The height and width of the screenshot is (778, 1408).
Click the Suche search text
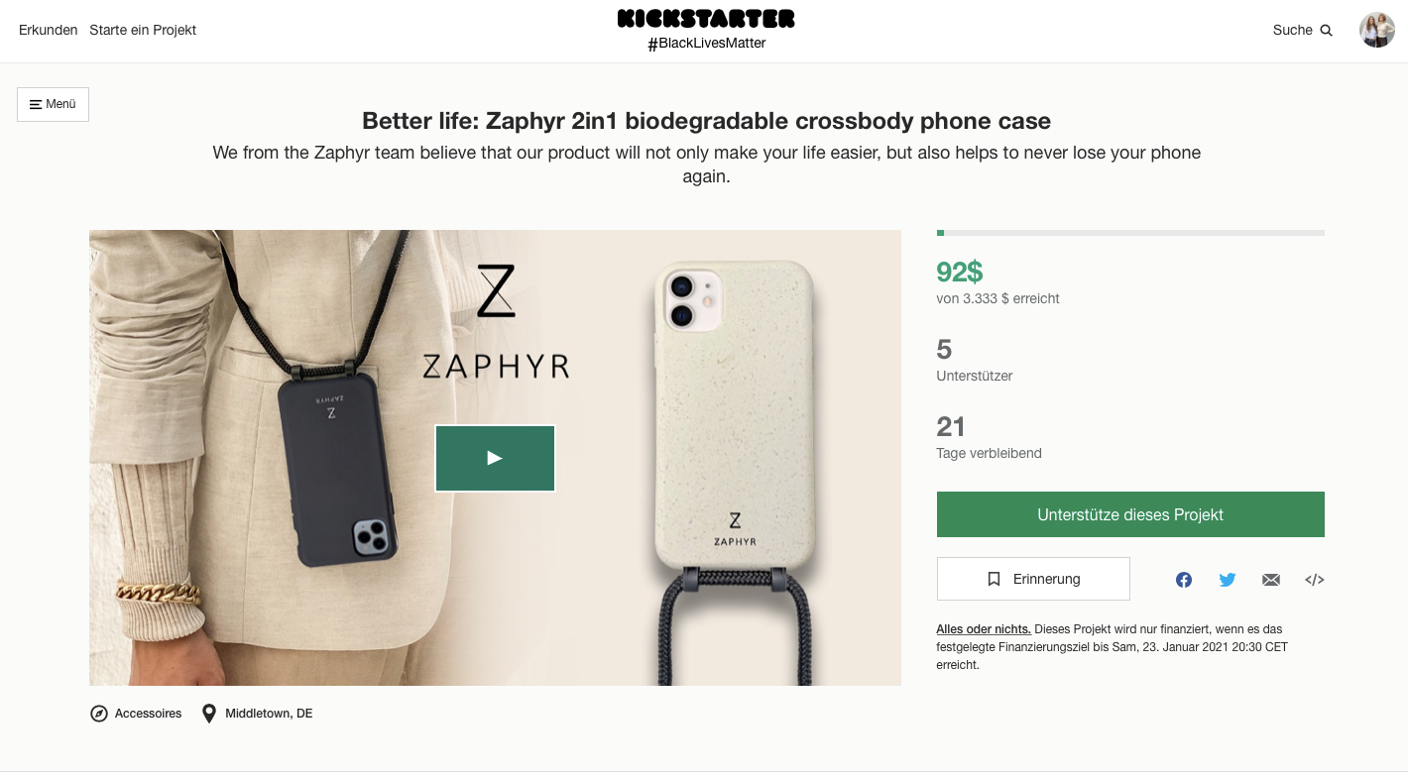click(x=1293, y=31)
